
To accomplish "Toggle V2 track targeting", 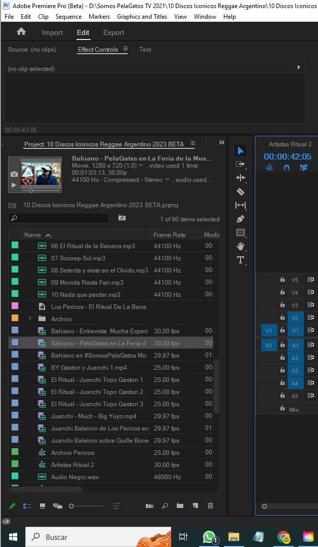I will [295, 318].
